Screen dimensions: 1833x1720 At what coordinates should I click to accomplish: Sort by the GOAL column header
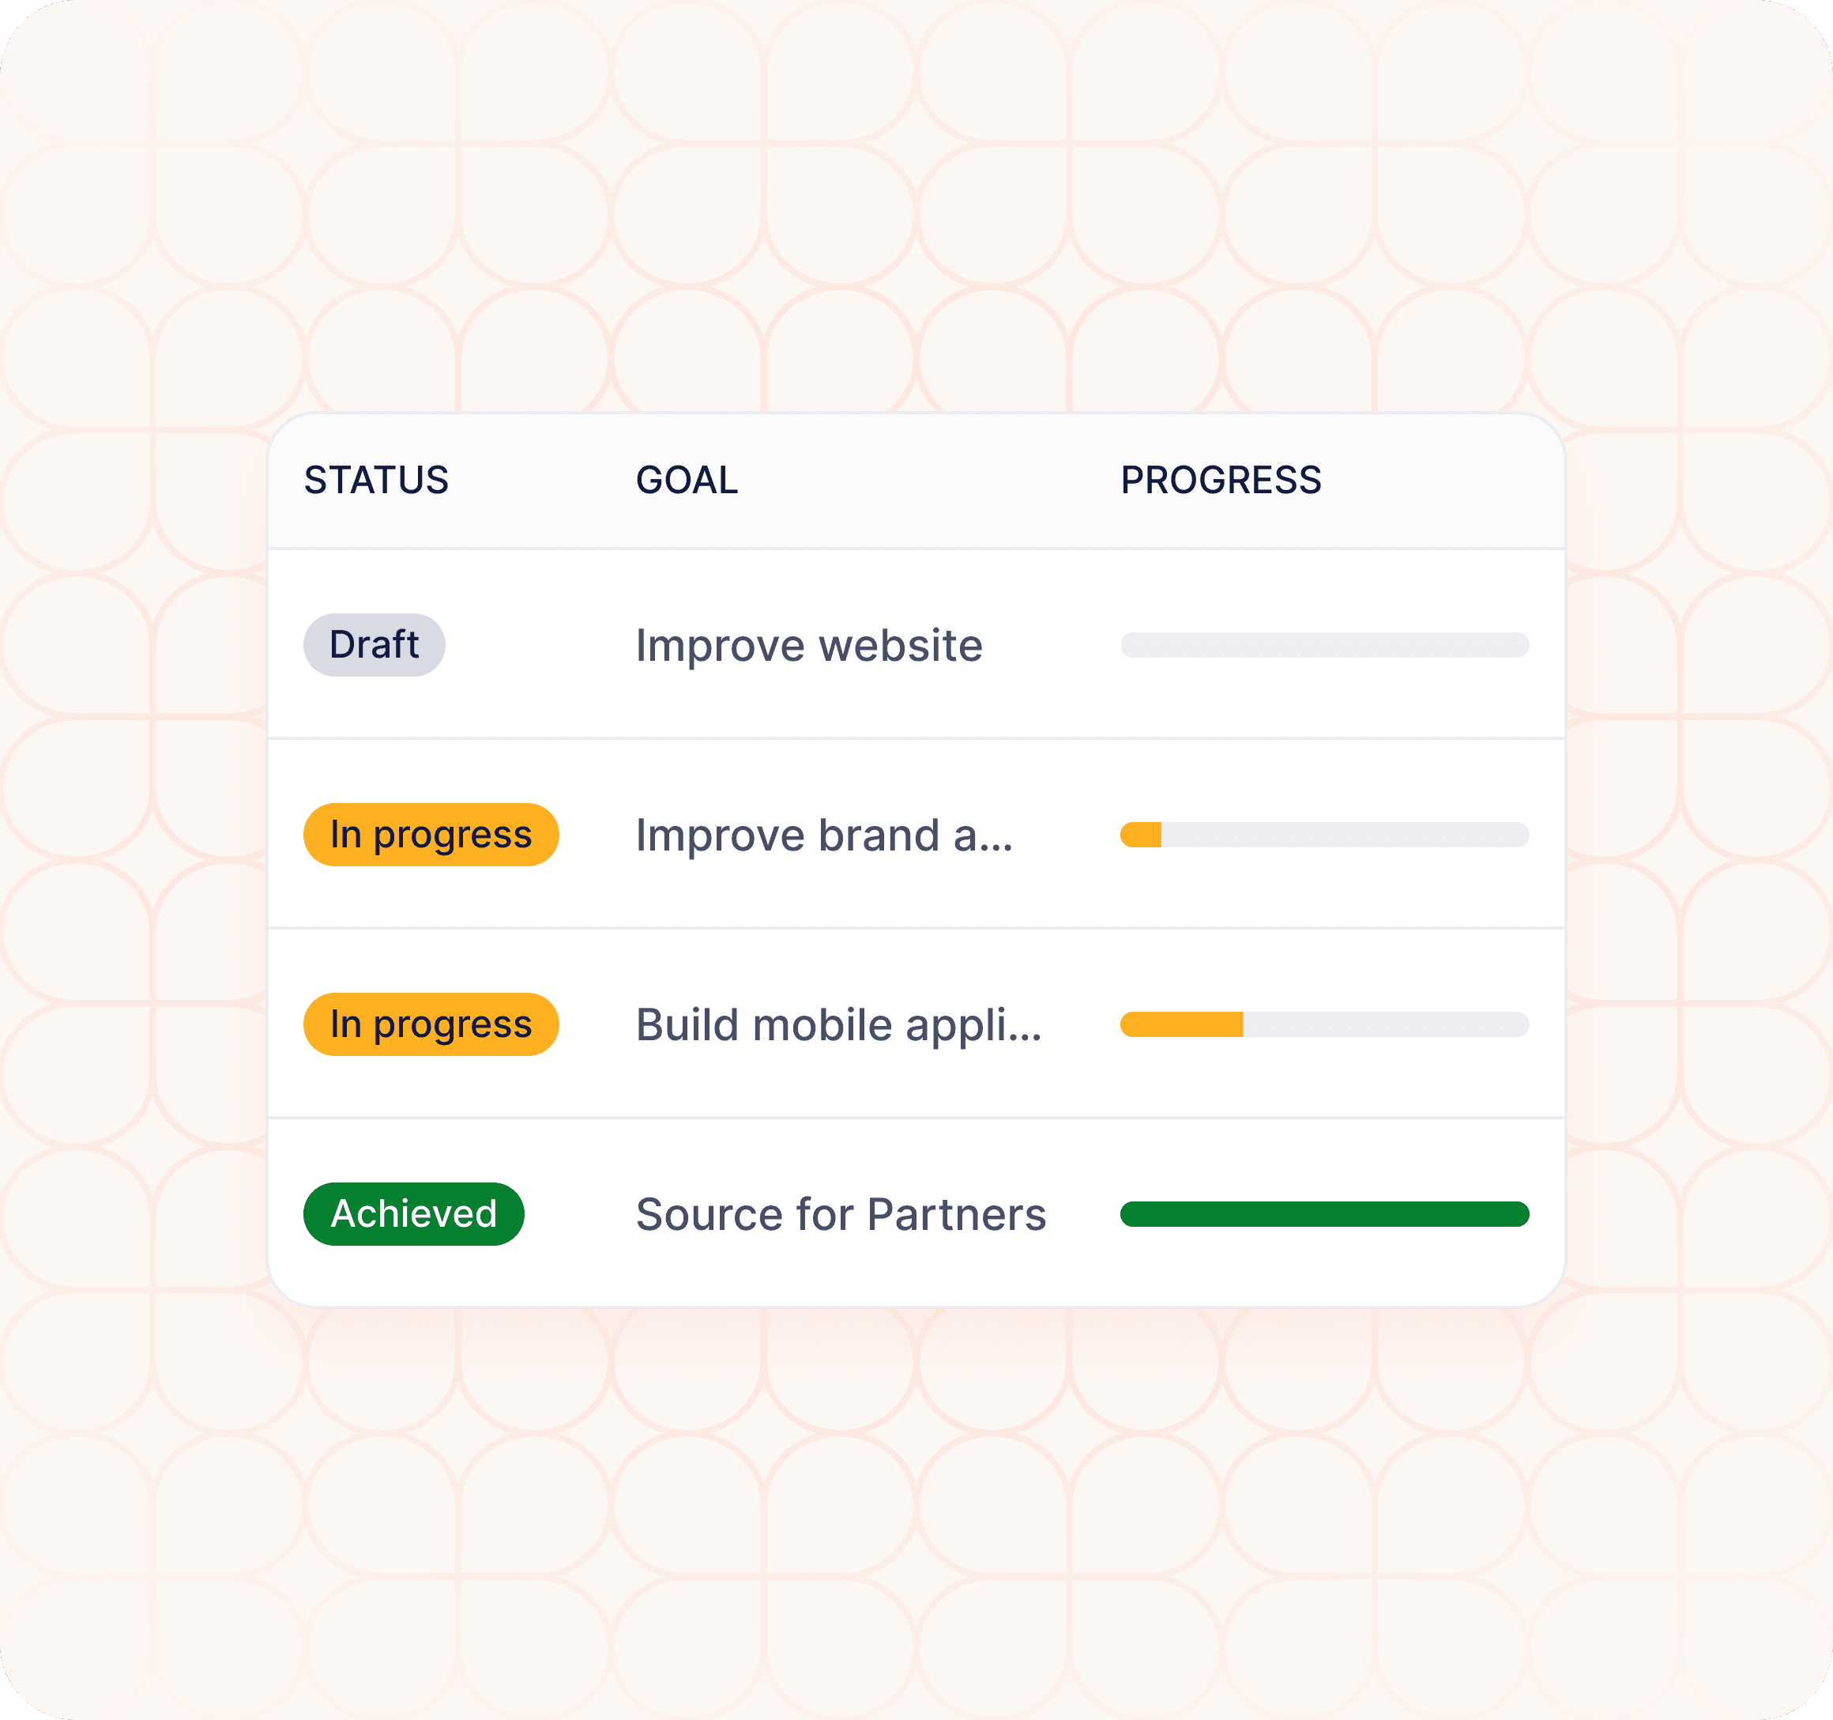tap(687, 481)
